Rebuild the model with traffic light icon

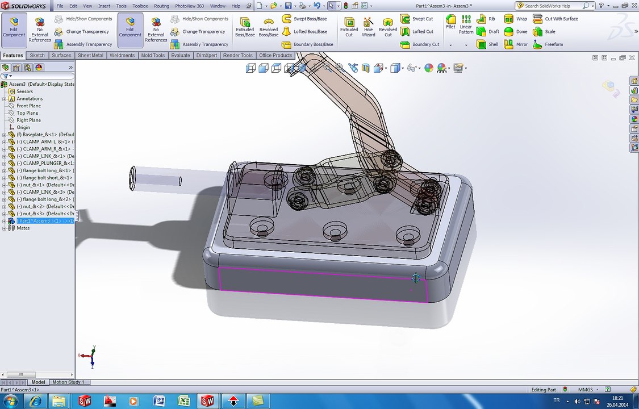click(x=345, y=6)
